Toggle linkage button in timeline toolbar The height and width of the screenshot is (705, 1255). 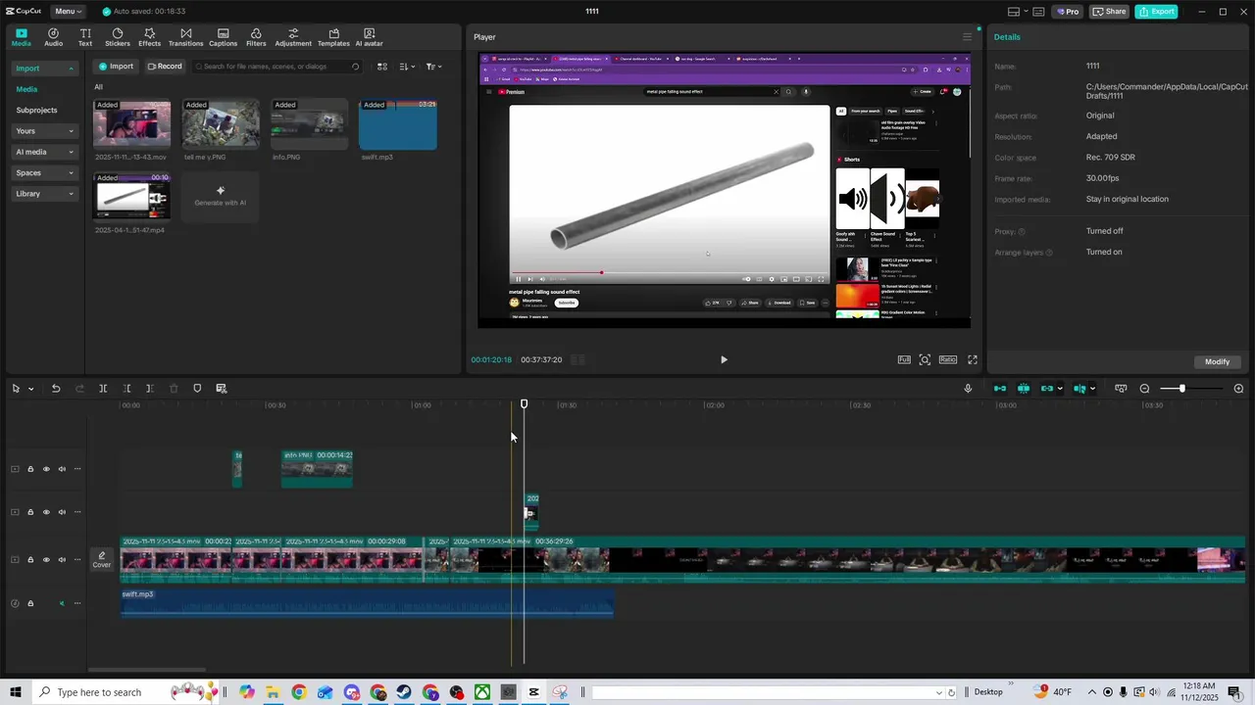pos(1047,389)
